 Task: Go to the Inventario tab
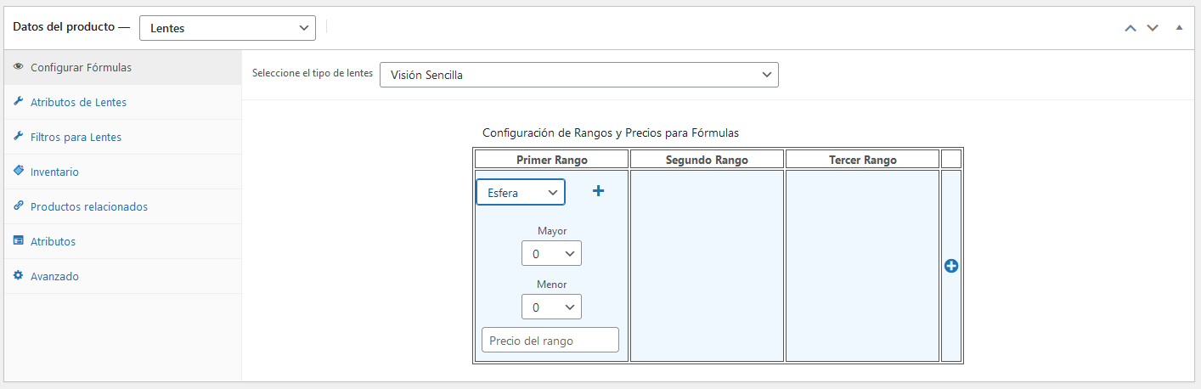tap(123, 172)
